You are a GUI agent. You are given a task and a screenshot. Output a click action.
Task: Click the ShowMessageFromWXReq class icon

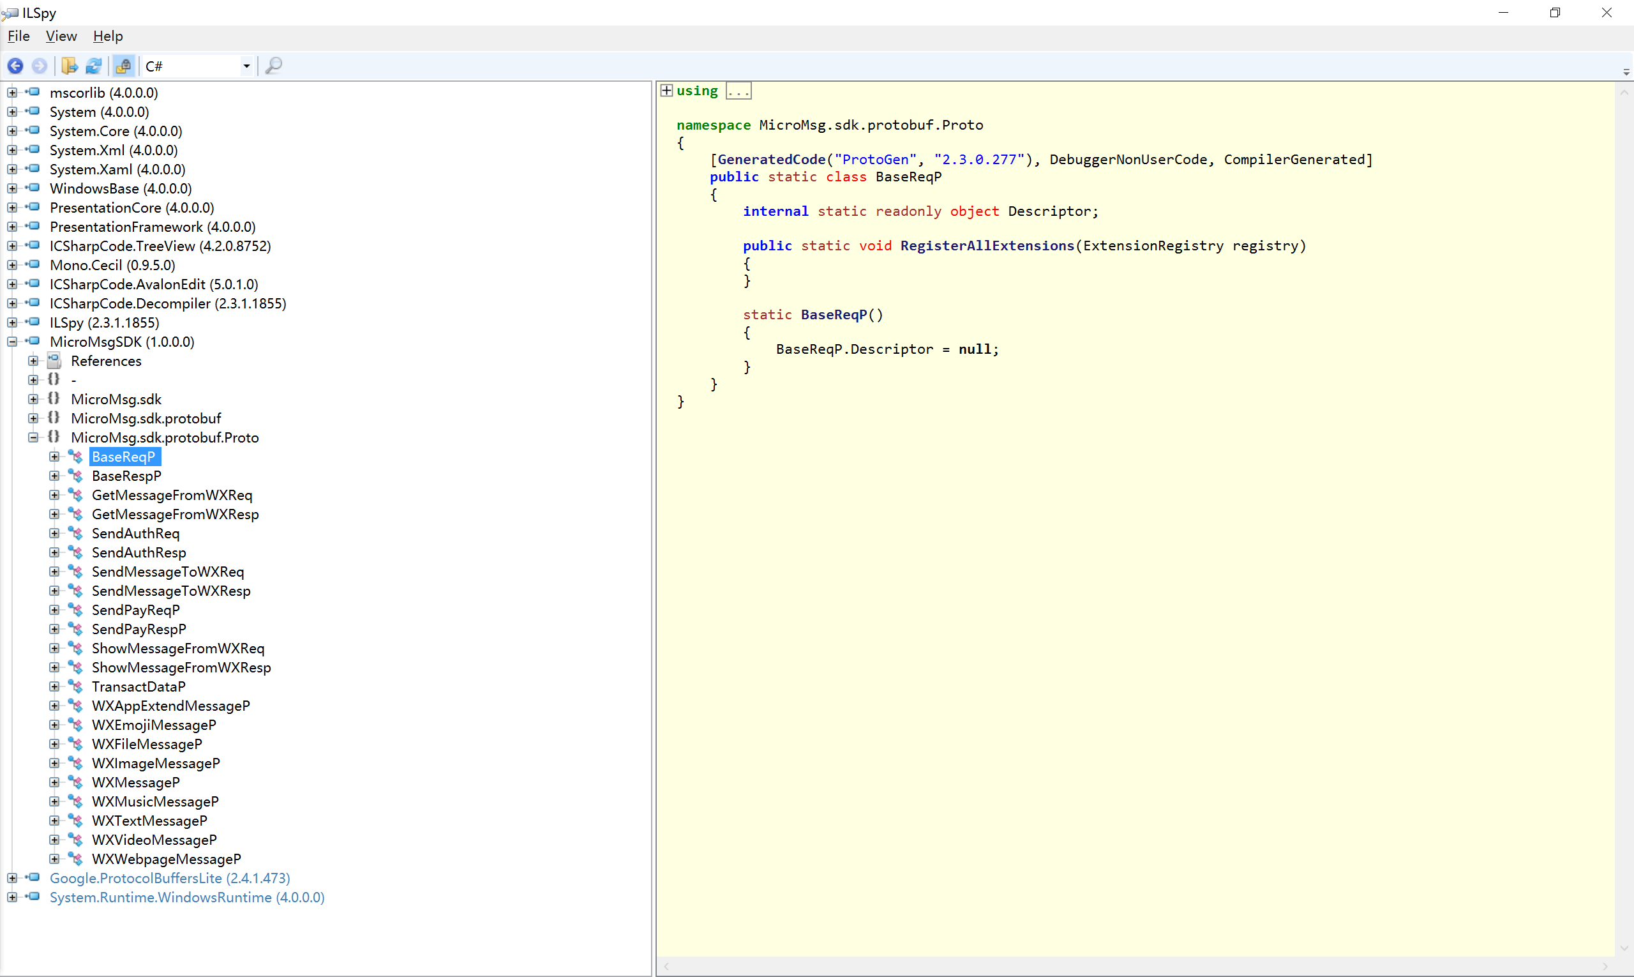pyautogui.click(x=76, y=649)
